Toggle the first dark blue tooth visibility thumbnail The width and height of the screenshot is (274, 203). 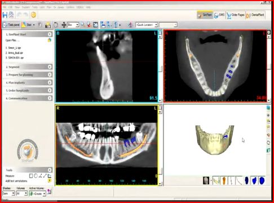point(247,180)
